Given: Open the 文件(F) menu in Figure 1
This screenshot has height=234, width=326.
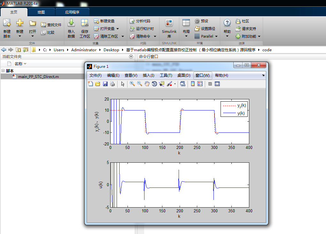Looking at the screenshot, I should point(96,75).
